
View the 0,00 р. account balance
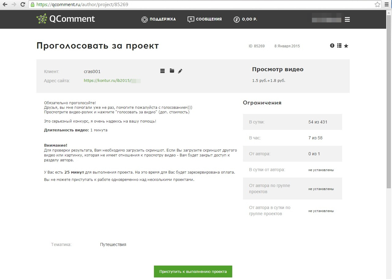[245, 19]
